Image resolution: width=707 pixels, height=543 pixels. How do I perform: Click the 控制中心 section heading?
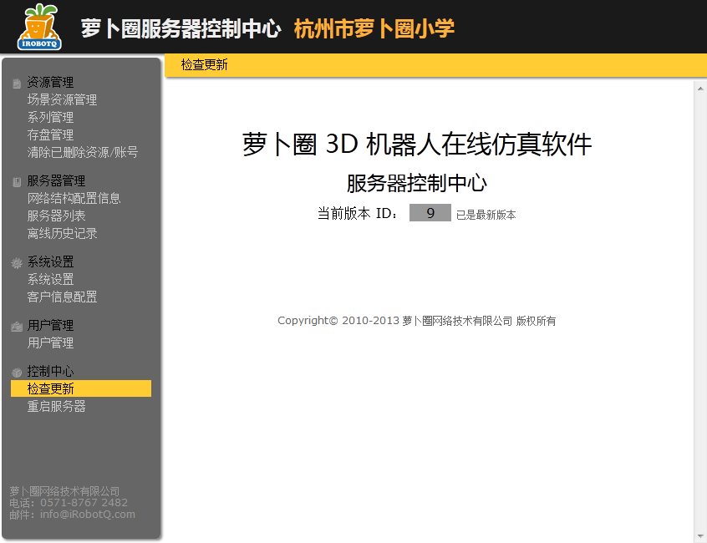(50, 371)
